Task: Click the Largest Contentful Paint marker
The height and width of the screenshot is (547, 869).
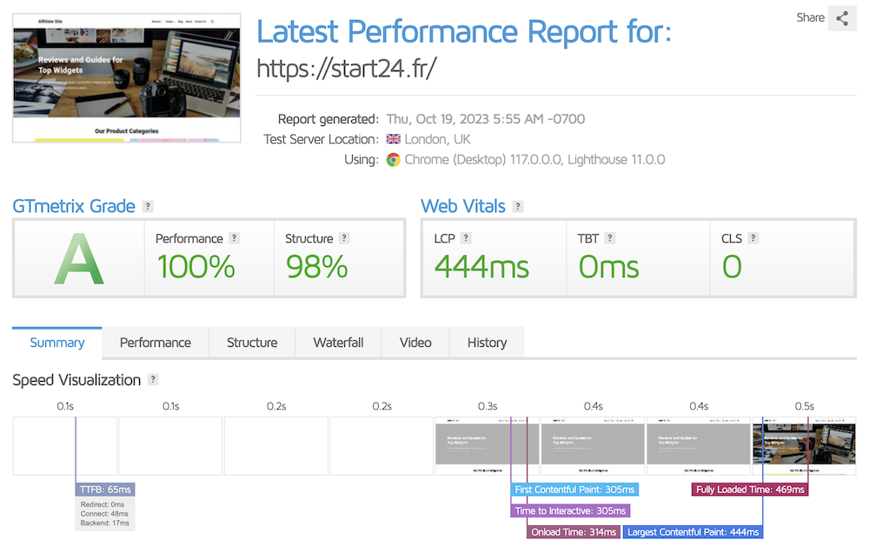Action: [693, 532]
